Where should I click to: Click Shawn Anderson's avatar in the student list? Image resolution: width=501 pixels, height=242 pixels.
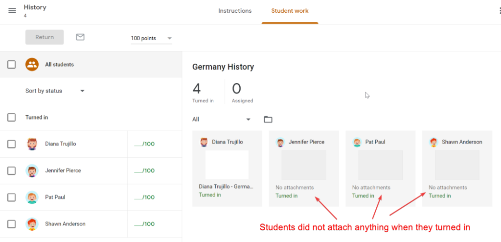click(32, 224)
